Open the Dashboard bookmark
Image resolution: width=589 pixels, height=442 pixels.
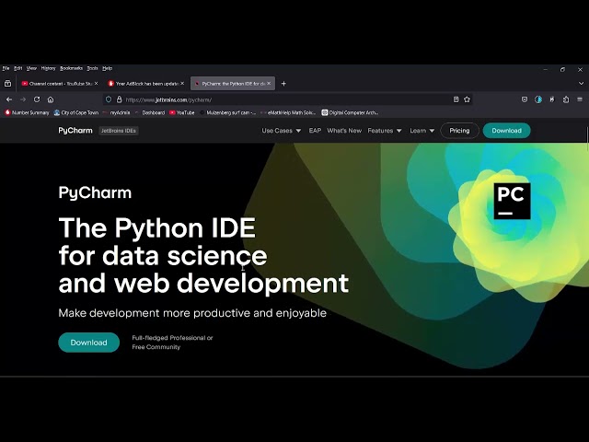click(x=150, y=112)
